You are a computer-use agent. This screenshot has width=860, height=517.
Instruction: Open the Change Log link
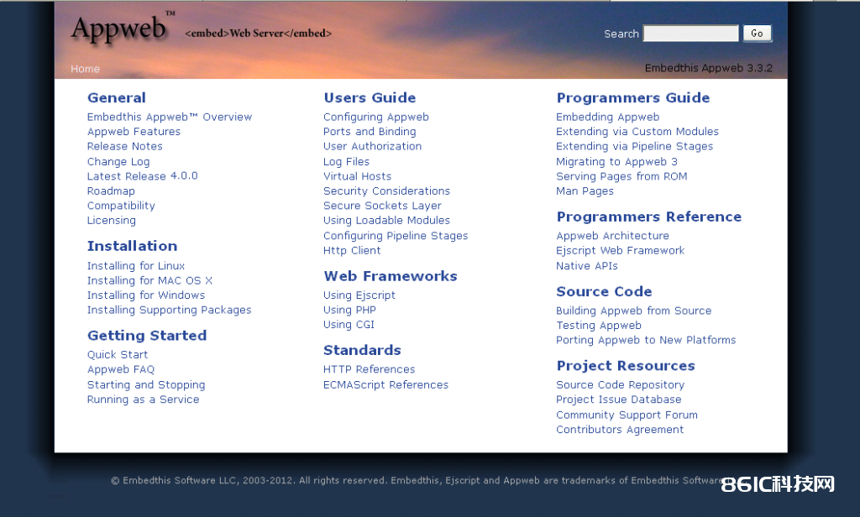point(118,162)
